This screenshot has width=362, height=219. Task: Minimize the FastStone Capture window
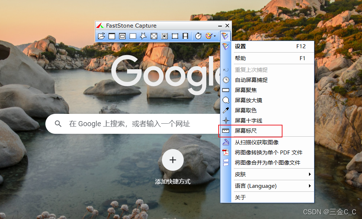220,26
